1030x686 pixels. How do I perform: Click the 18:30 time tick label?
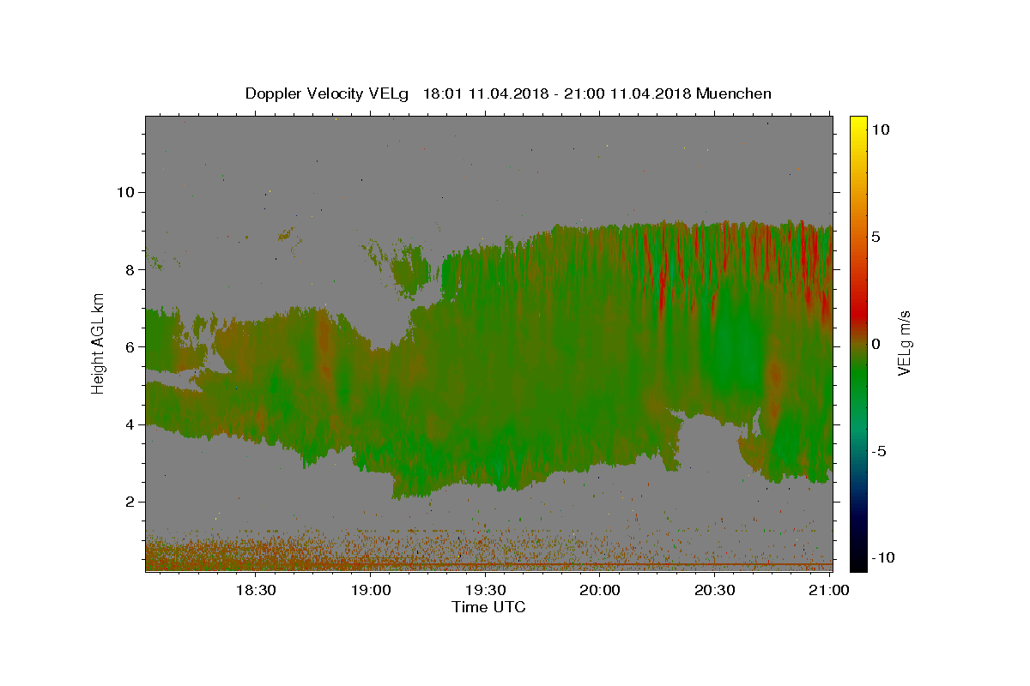point(255,590)
